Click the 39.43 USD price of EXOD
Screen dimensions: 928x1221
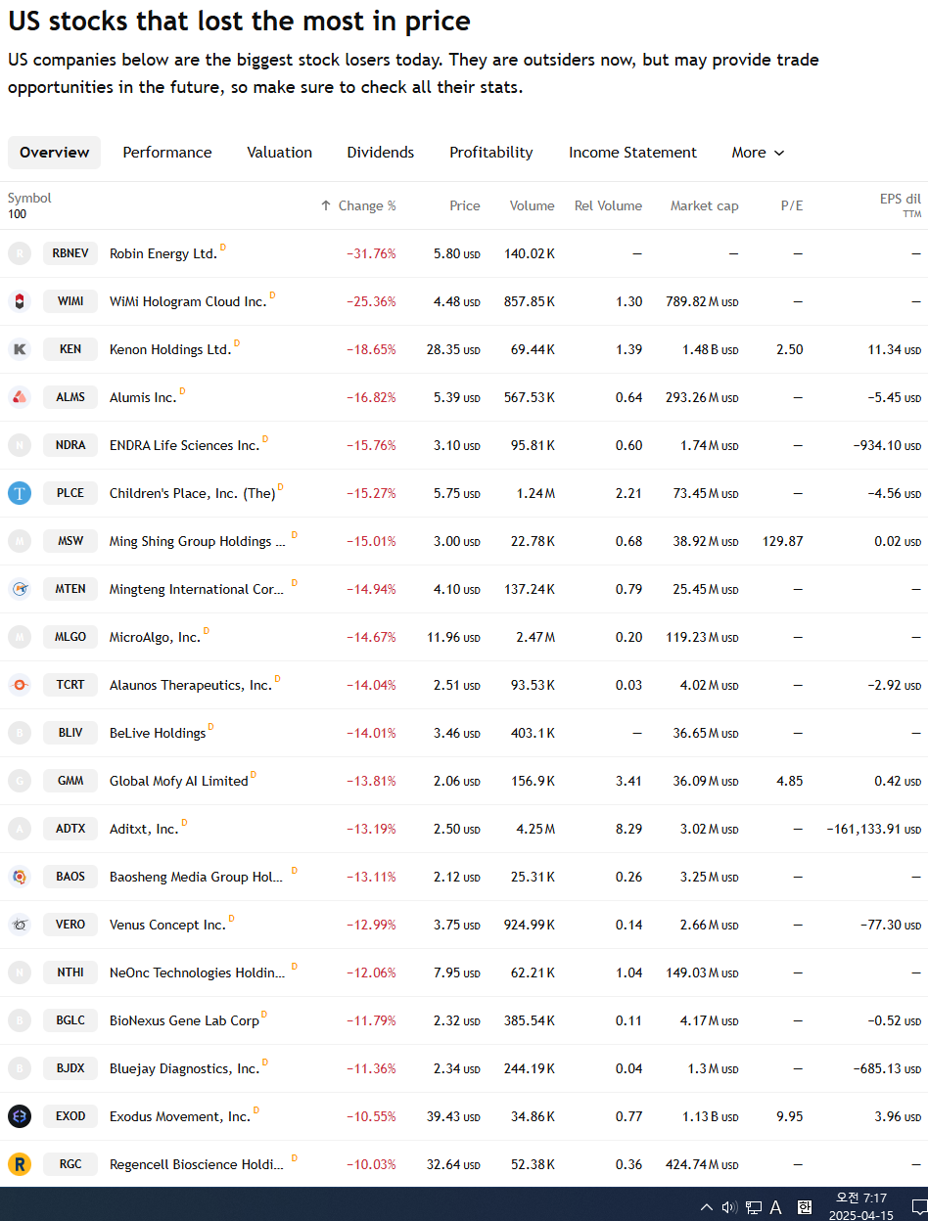click(453, 1116)
